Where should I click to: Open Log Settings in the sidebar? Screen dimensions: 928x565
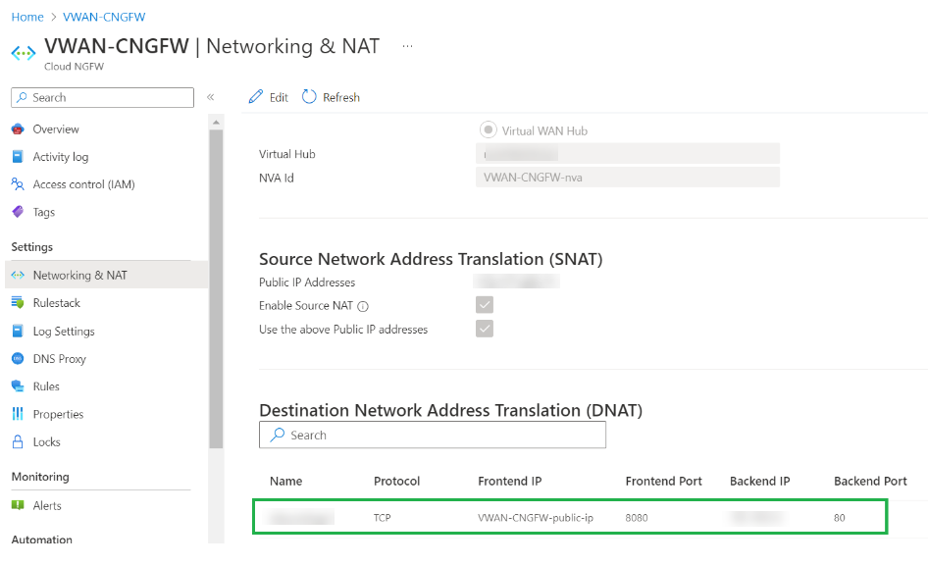[64, 332]
